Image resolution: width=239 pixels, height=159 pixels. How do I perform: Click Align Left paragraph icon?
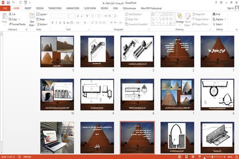[92, 23]
